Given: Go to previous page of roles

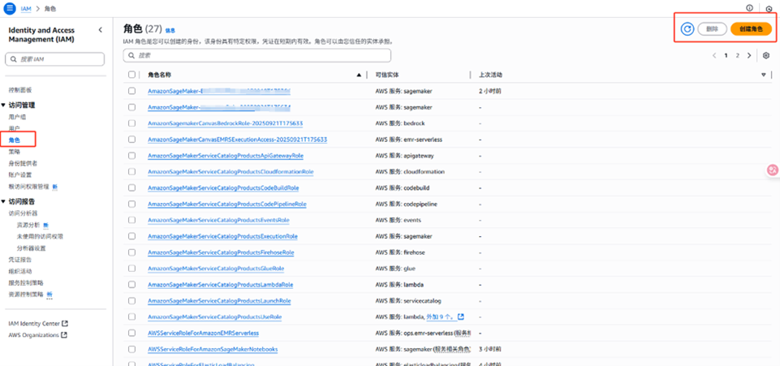Looking at the screenshot, I should [x=714, y=56].
